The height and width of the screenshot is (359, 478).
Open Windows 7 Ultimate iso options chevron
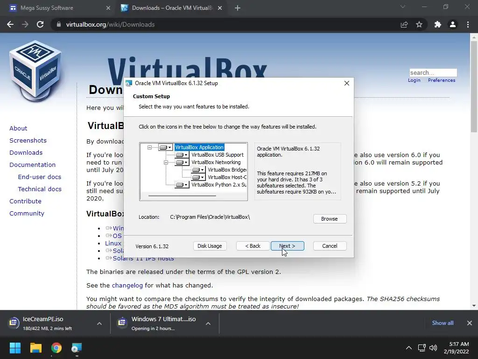(208, 323)
